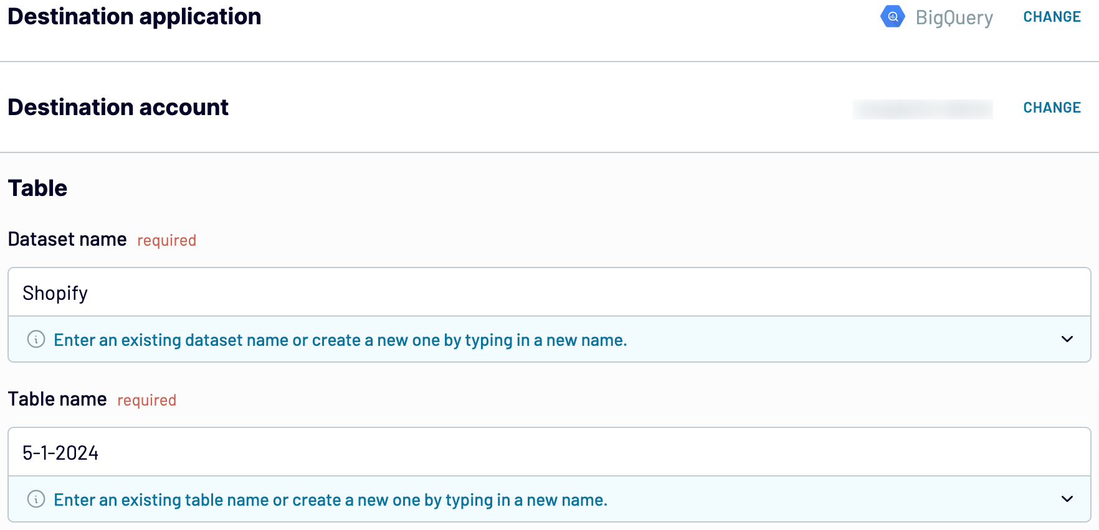1099x530 pixels.
Task: Click the red 'required' next to Table name
Action: point(146,401)
